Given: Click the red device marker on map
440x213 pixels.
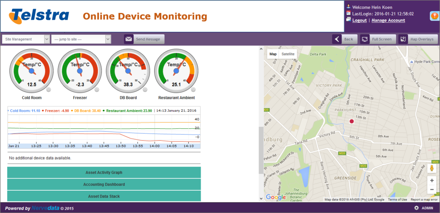Looking at the screenshot, I should click(x=351, y=121).
